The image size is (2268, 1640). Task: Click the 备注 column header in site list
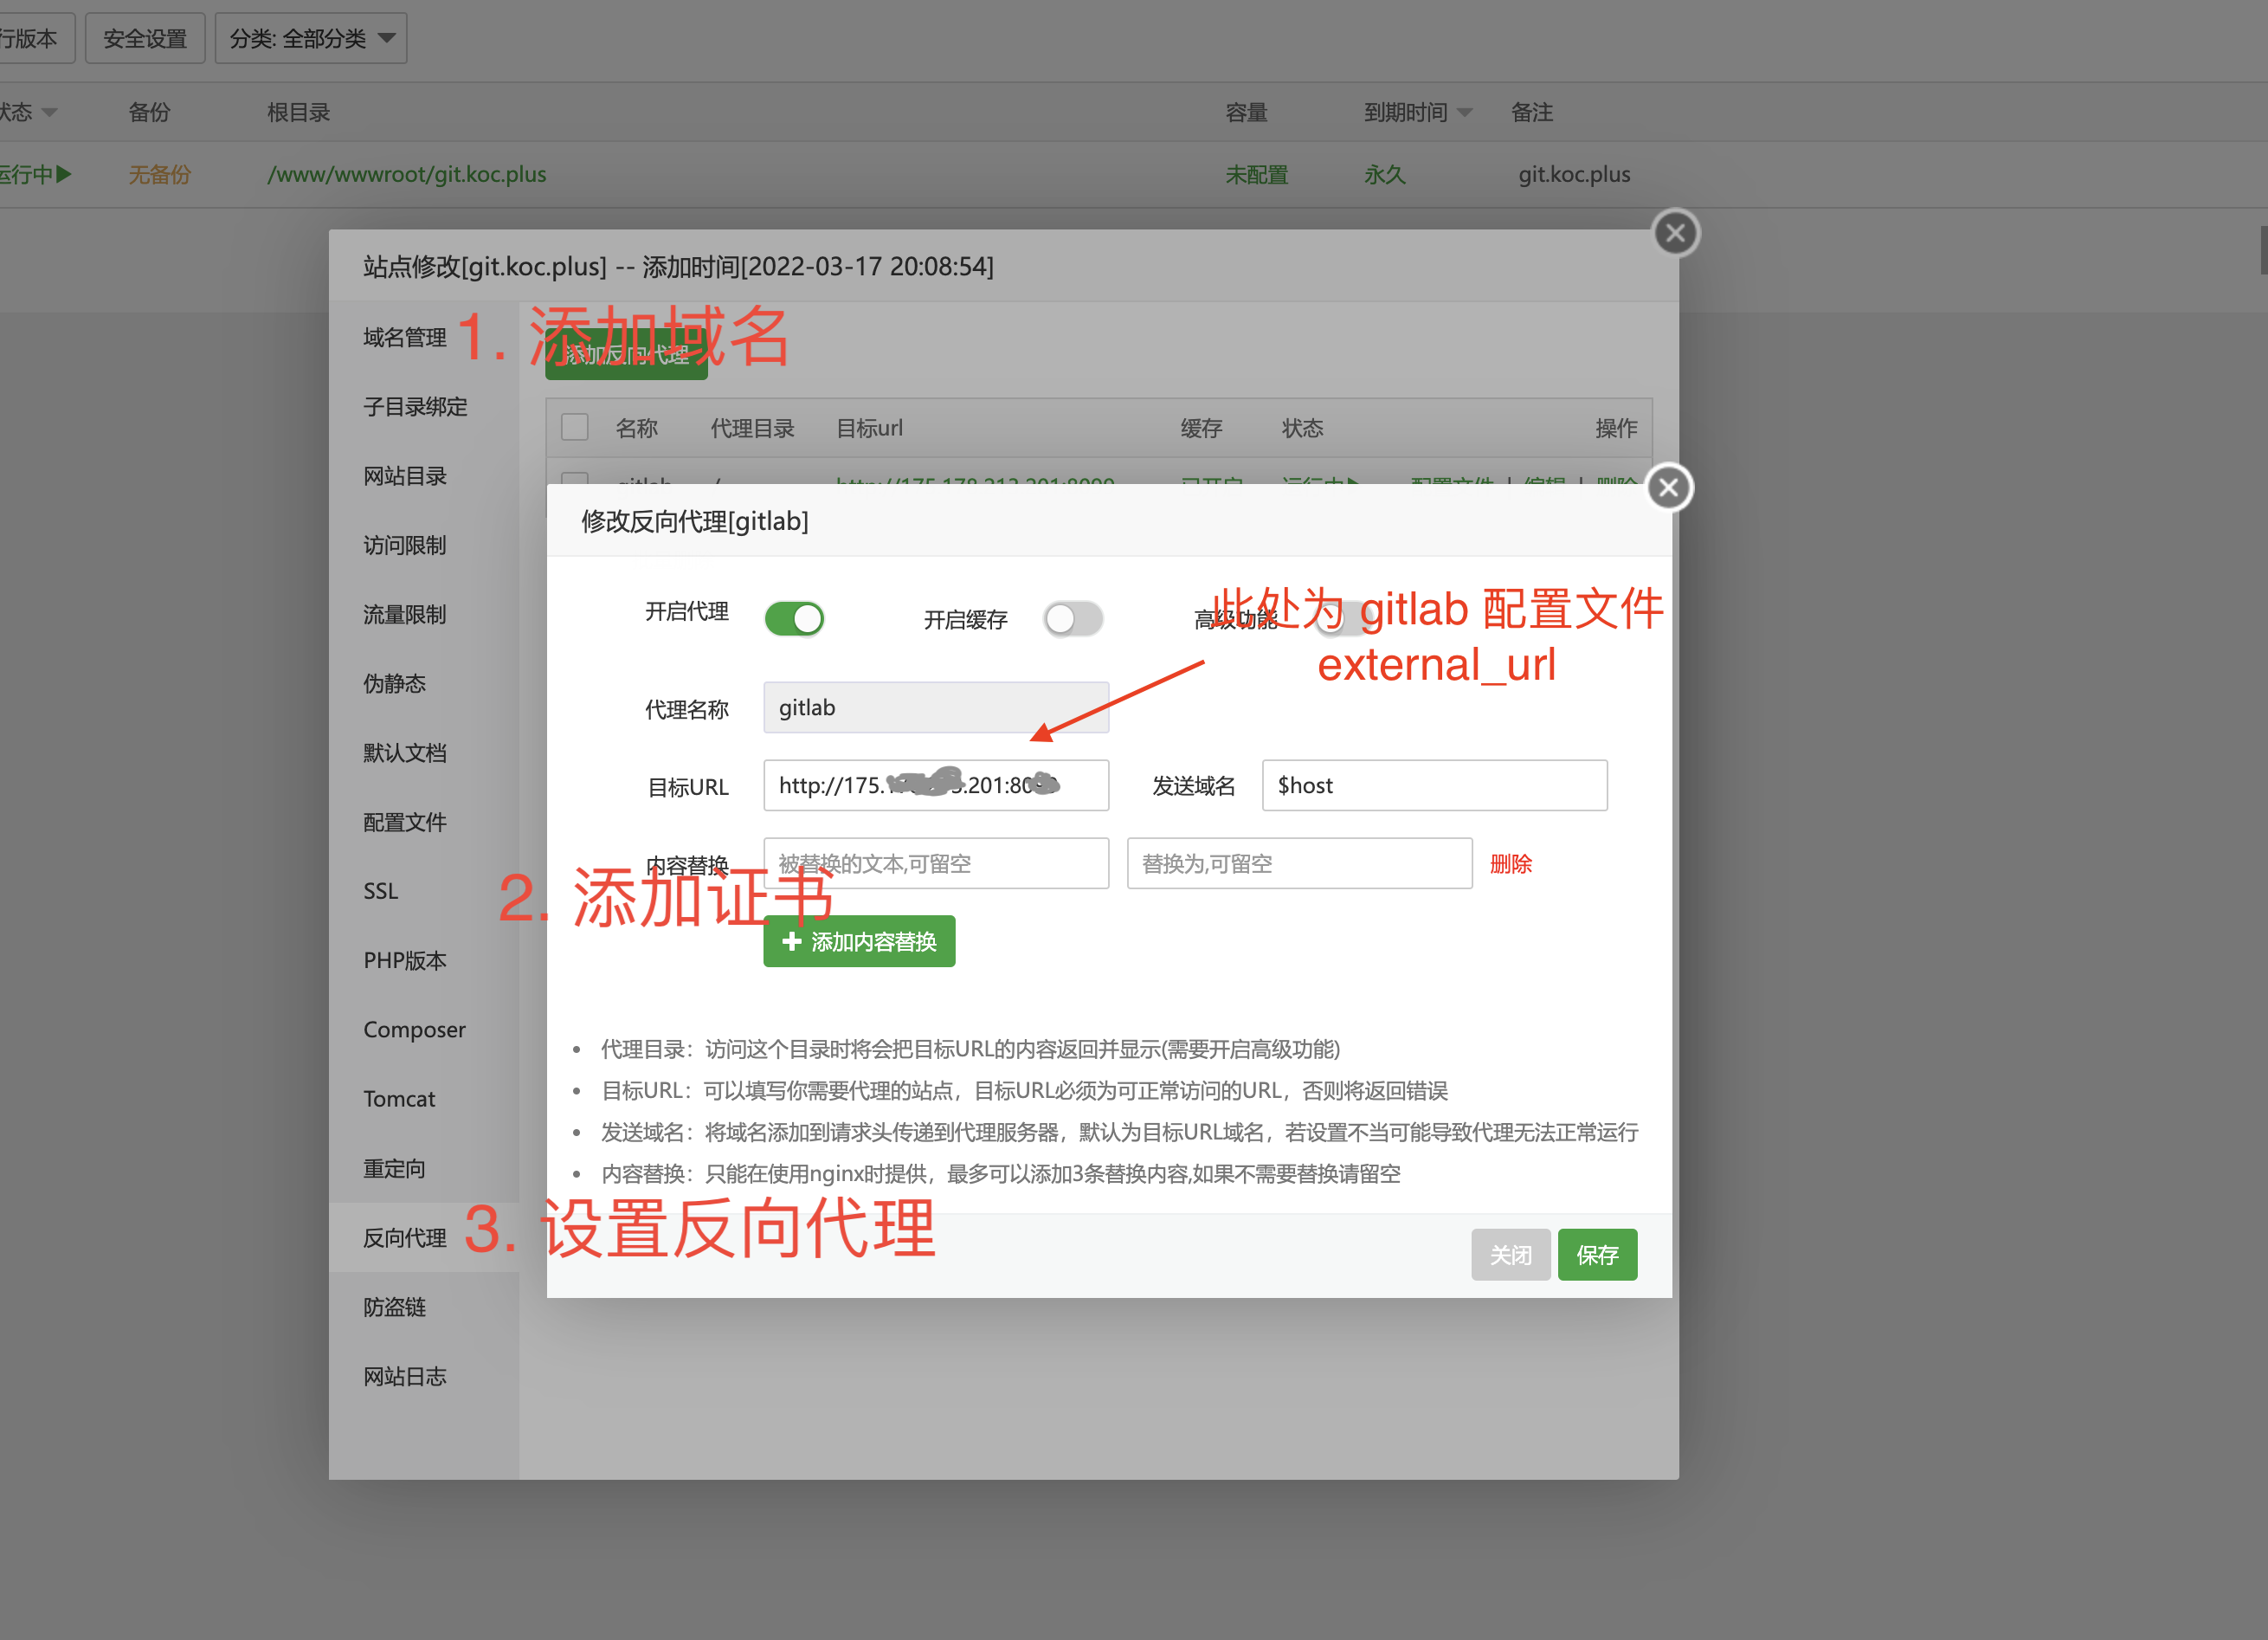click(1531, 113)
